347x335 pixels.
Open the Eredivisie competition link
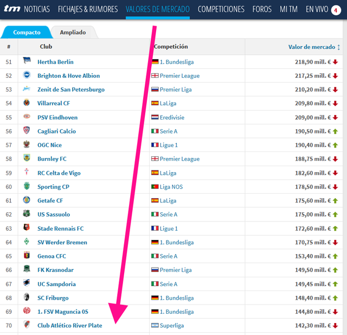(x=172, y=117)
